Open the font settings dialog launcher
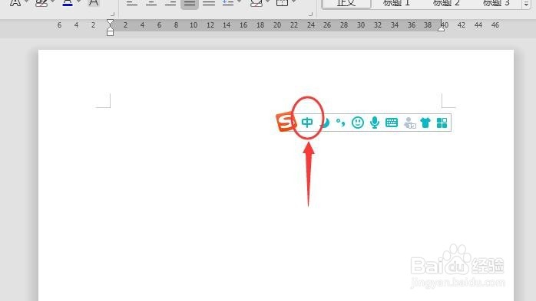The height and width of the screenshot is (301, 536). coord(112,14)
